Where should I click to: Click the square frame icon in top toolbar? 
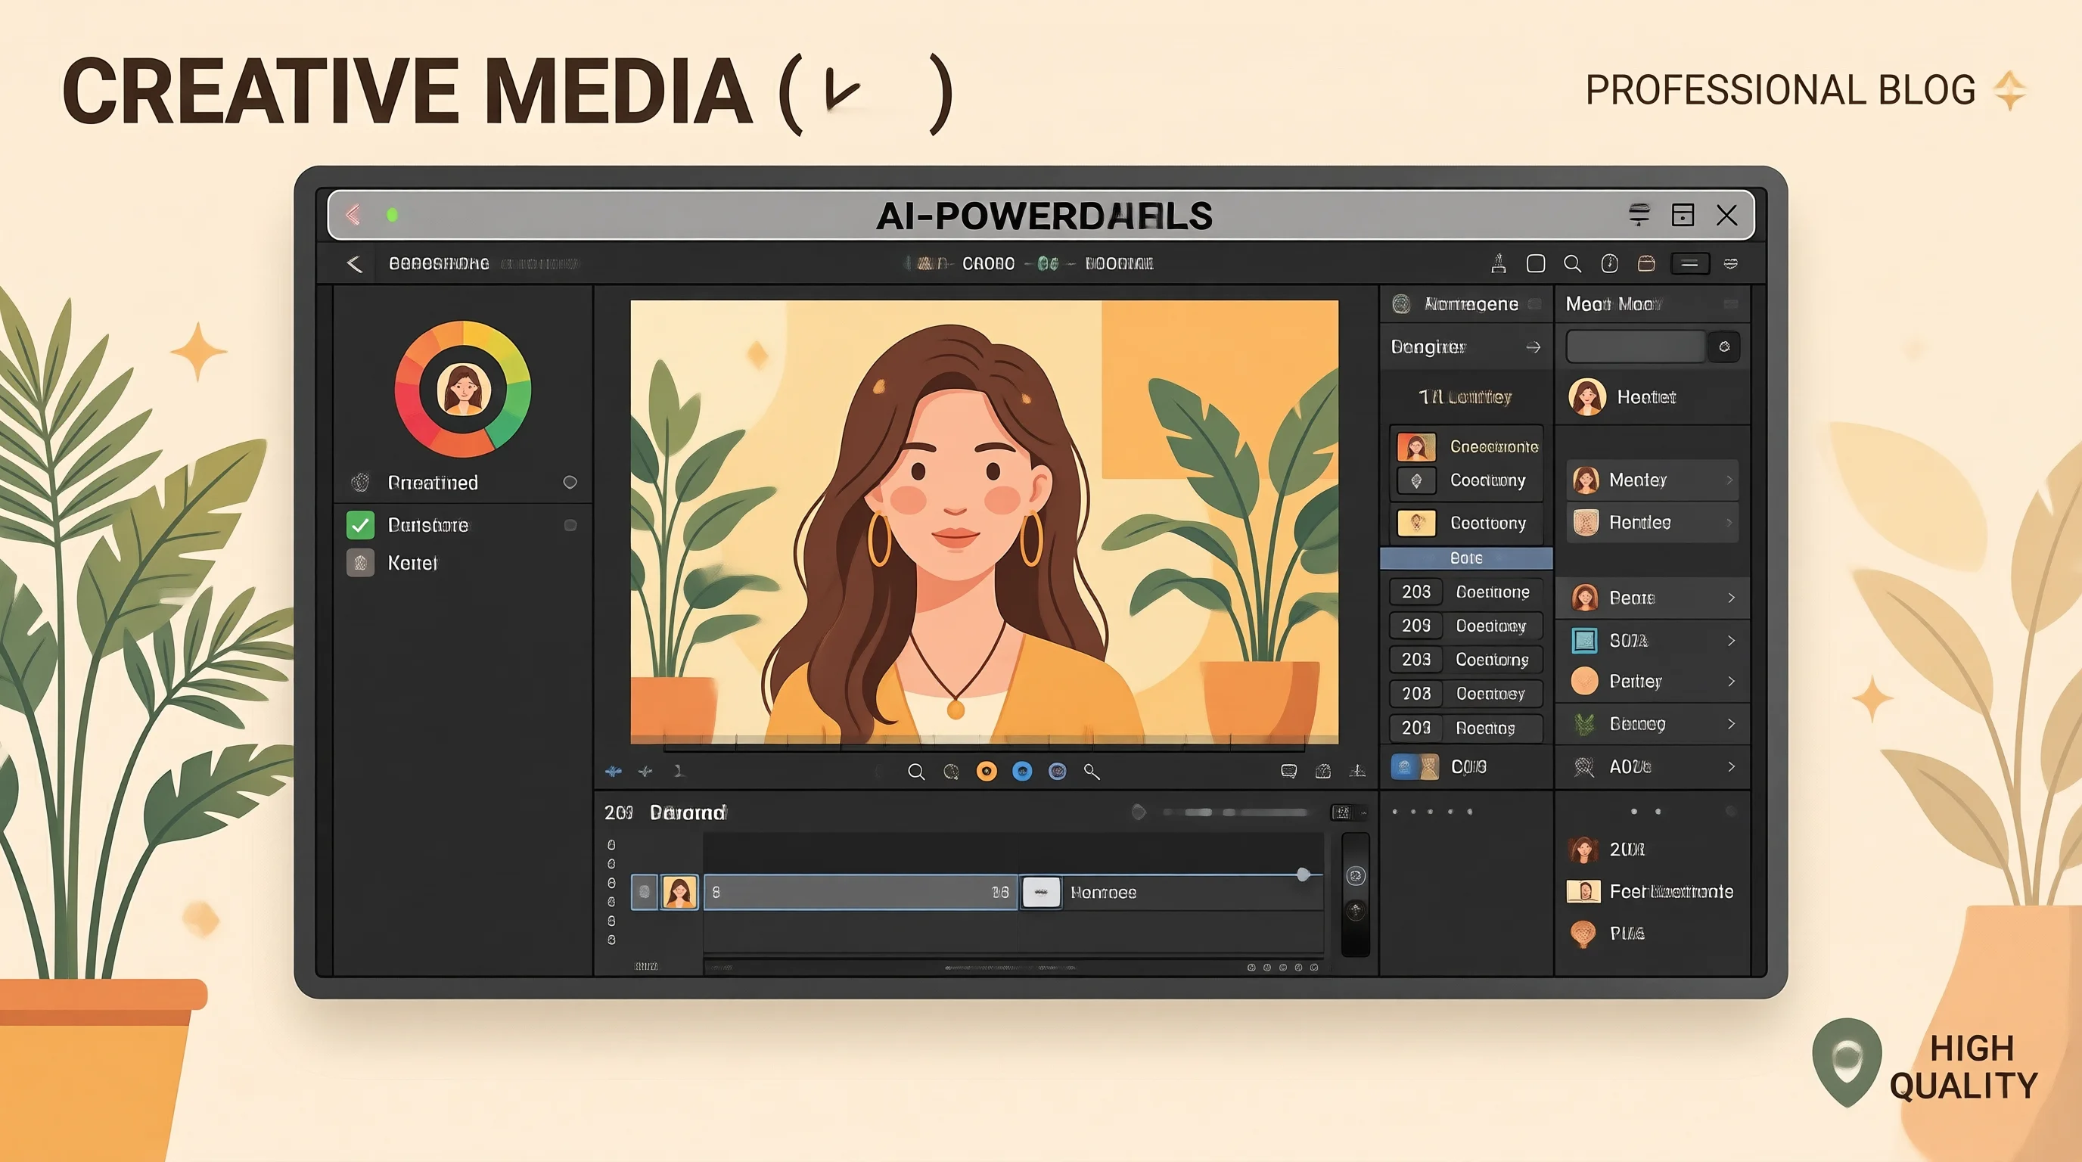1536,263
